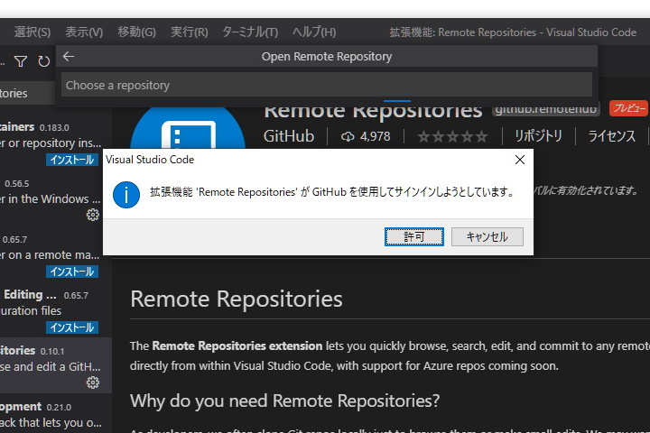Click the star rating of the extension
650x433 pixels.
pyautogui.click(x=452, y=136)
